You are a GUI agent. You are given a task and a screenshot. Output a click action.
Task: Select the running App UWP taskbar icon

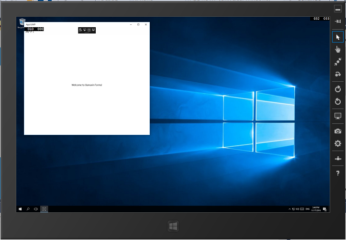(44, 209)
